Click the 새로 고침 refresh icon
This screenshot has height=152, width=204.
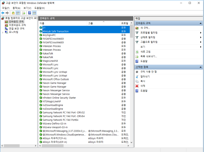137,52
